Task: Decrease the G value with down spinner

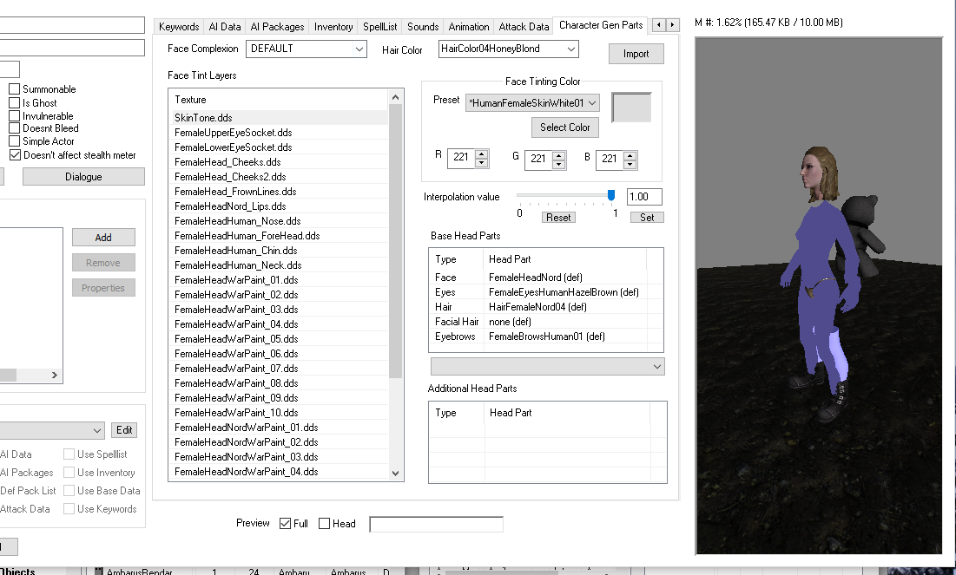Action: [559, 163]
